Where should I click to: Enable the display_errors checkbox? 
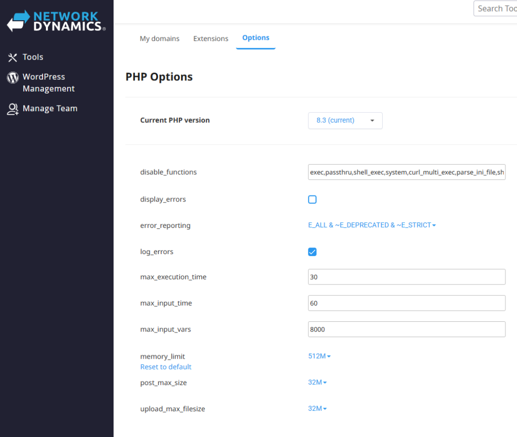pos(313,200)
